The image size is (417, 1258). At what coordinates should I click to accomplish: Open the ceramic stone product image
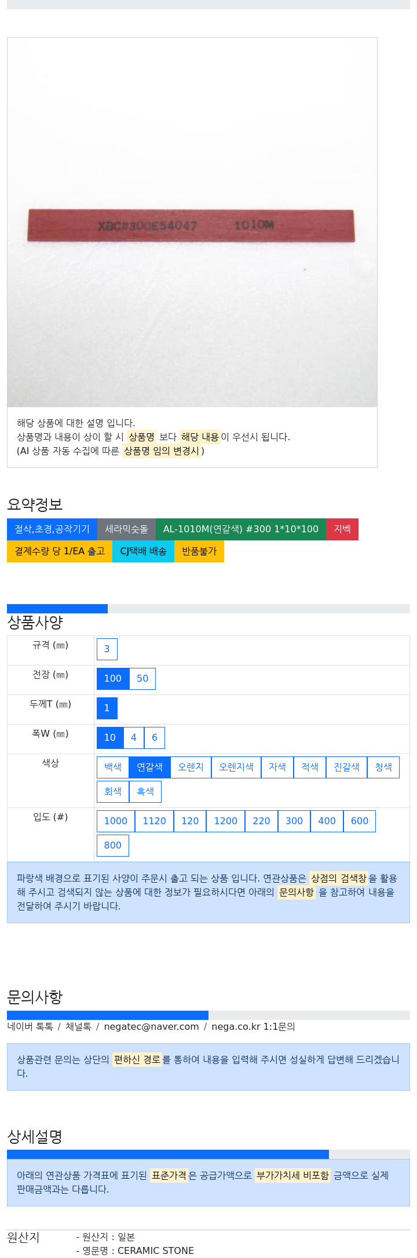click(192, 222)
